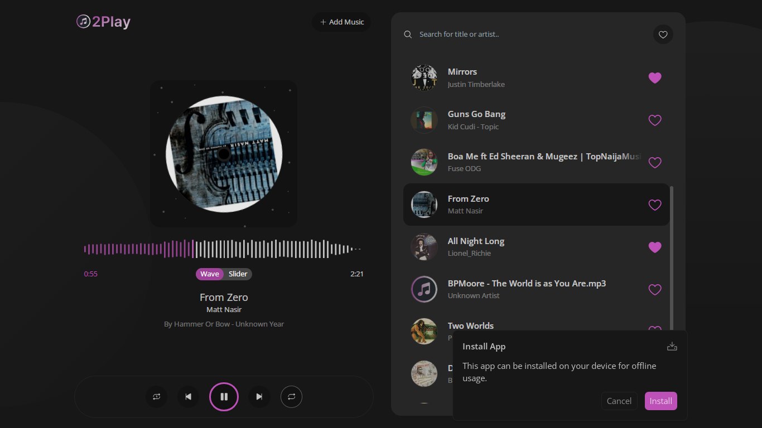762x428 pixels.
Task: Seek within the waveform progress bar
Action: coord(223,249)
